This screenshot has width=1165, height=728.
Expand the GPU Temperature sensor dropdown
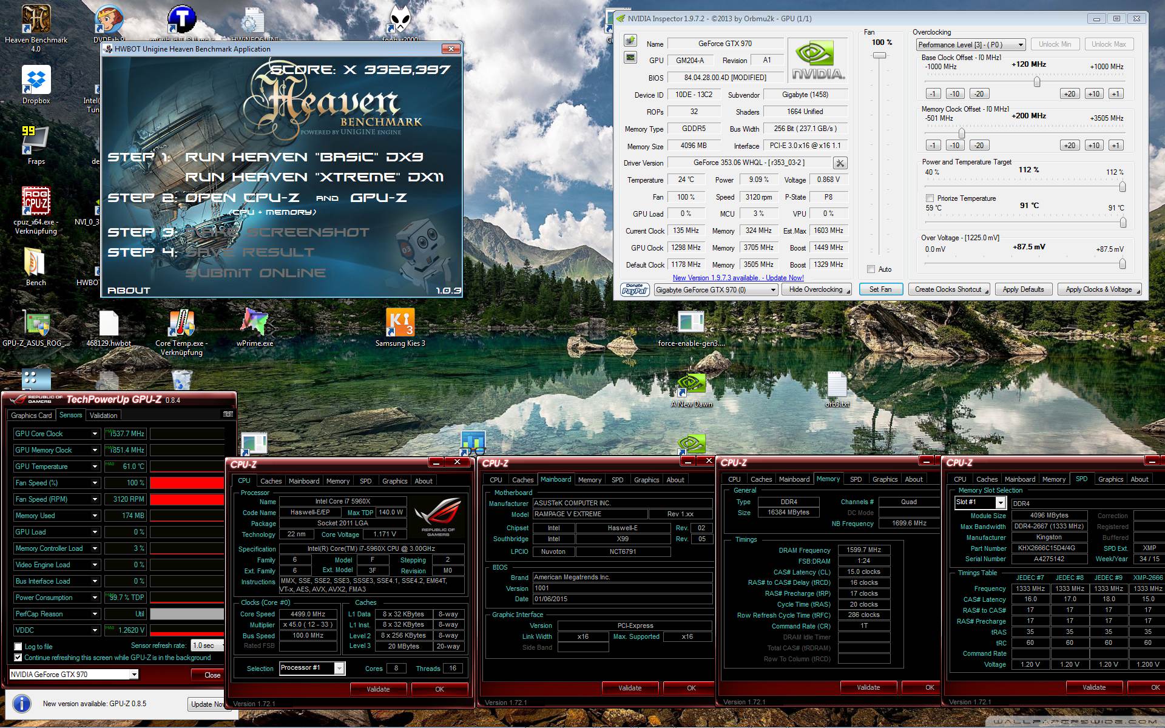pos(95,467)
